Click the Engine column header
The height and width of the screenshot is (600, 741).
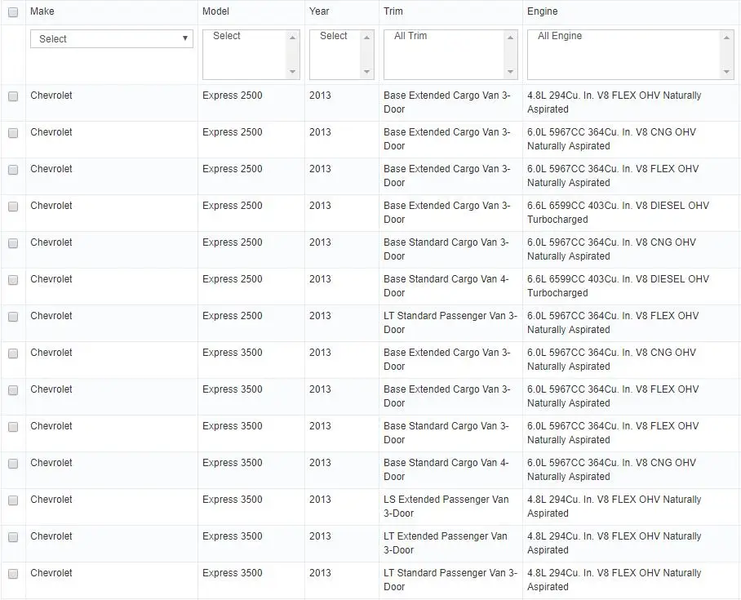click(542, 11)
